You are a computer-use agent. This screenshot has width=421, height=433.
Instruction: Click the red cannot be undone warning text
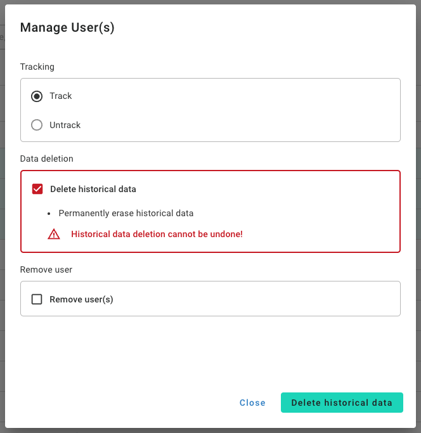point(157,234)
